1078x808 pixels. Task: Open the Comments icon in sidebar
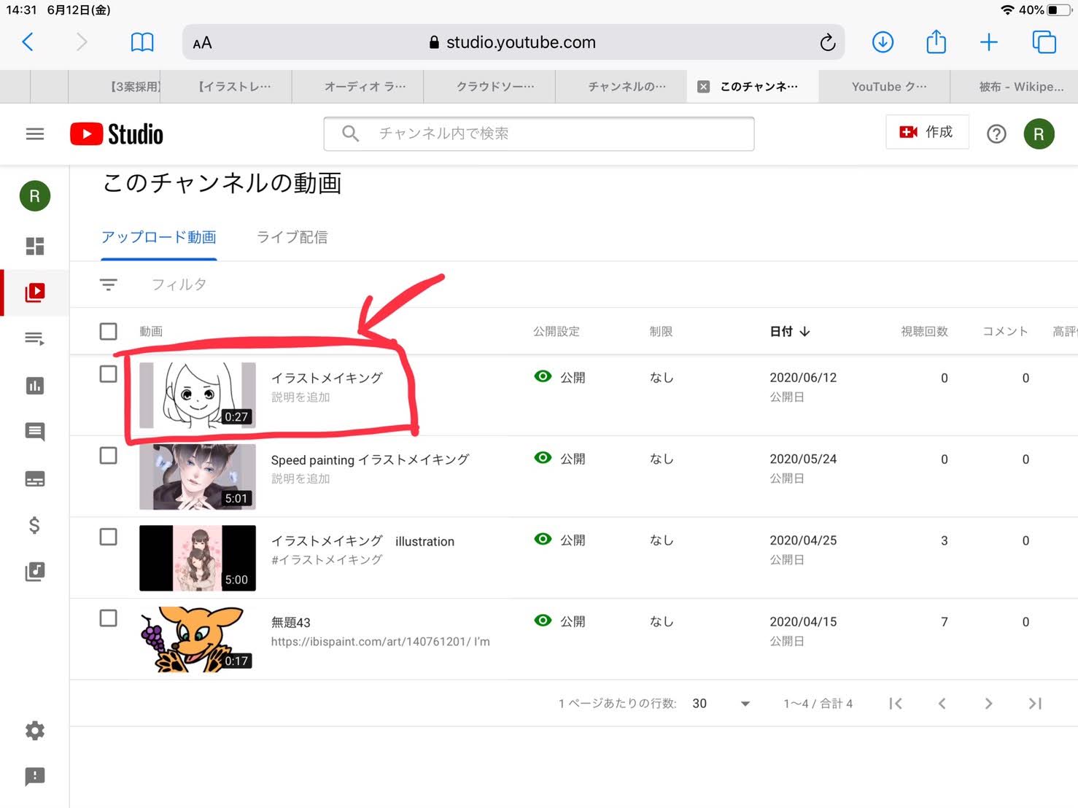point(34,431)
